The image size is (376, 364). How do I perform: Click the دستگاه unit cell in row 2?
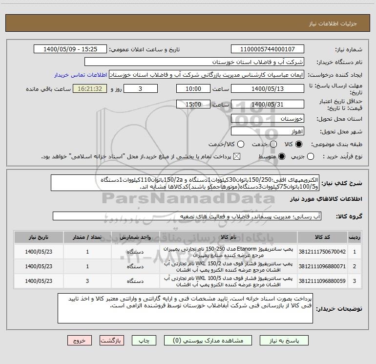(x=135, y=266)
